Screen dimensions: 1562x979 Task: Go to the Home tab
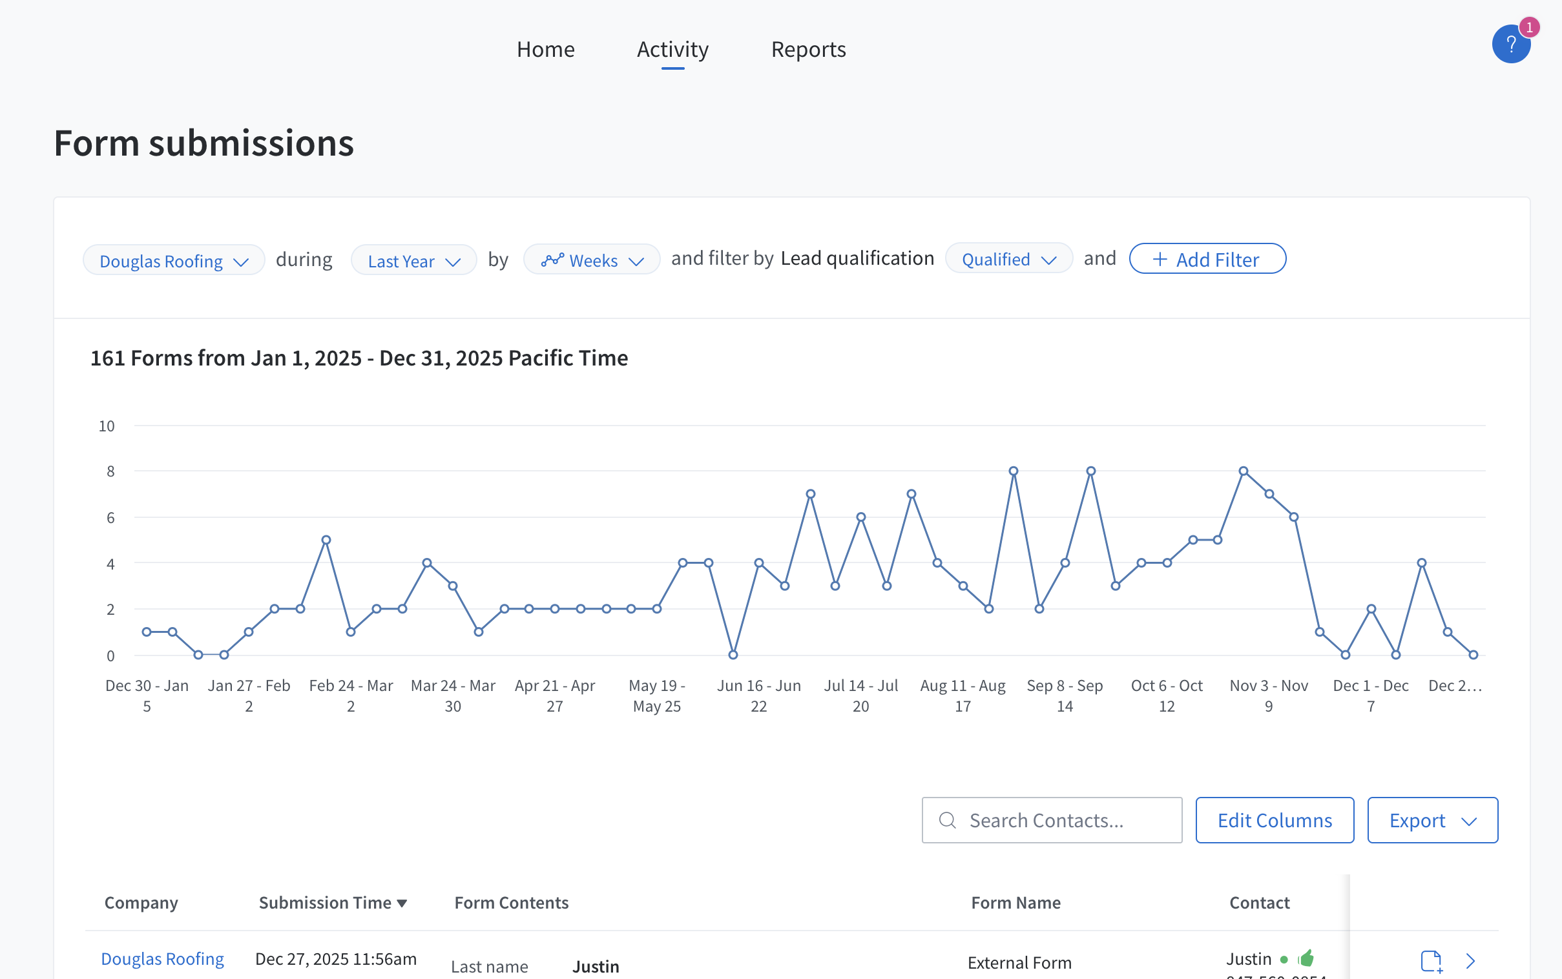click(x=545, y=49)
